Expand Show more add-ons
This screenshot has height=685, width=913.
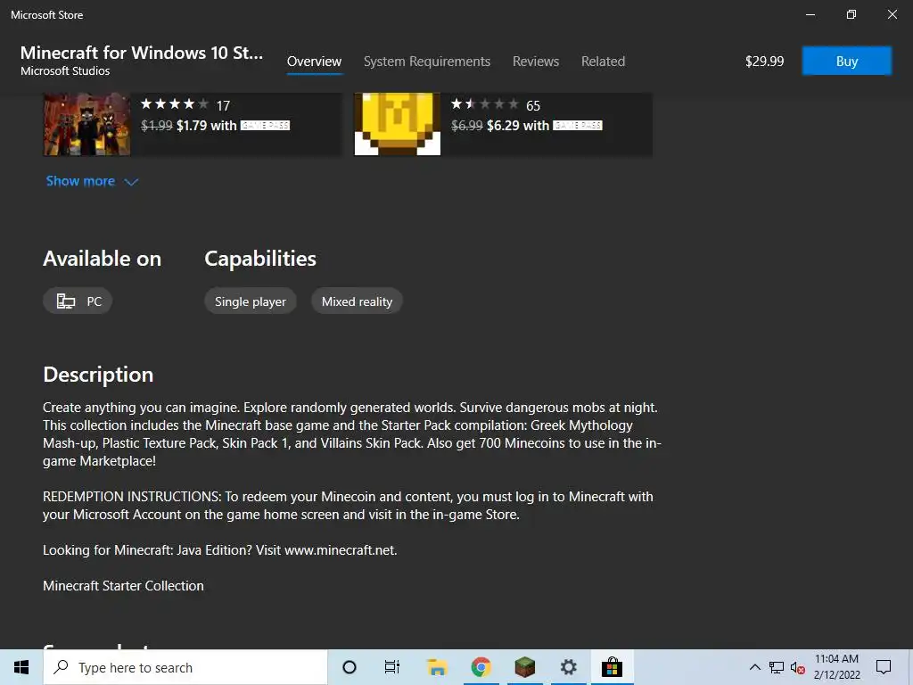92,181
